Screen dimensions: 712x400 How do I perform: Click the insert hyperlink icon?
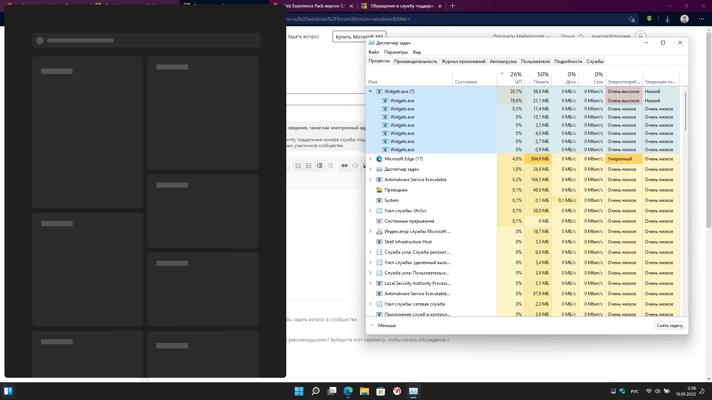pos(345,166)
